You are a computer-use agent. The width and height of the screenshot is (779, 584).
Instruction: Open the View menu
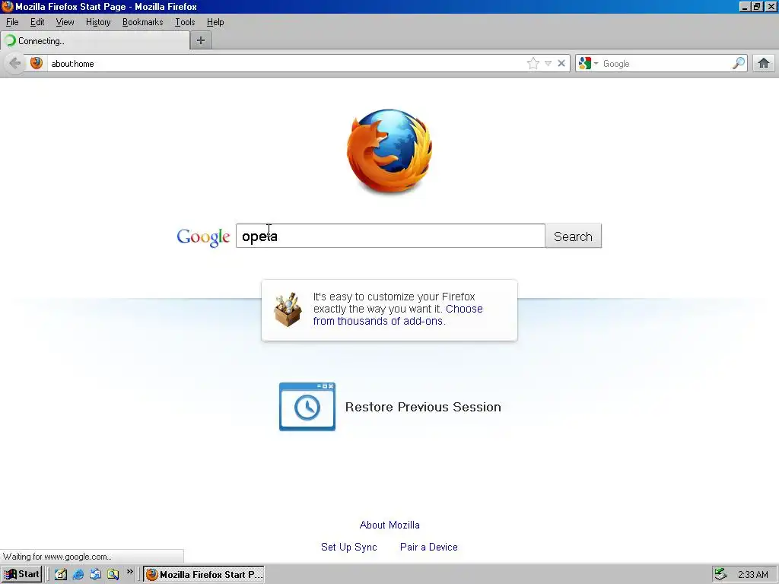click(x=65, y=22)
